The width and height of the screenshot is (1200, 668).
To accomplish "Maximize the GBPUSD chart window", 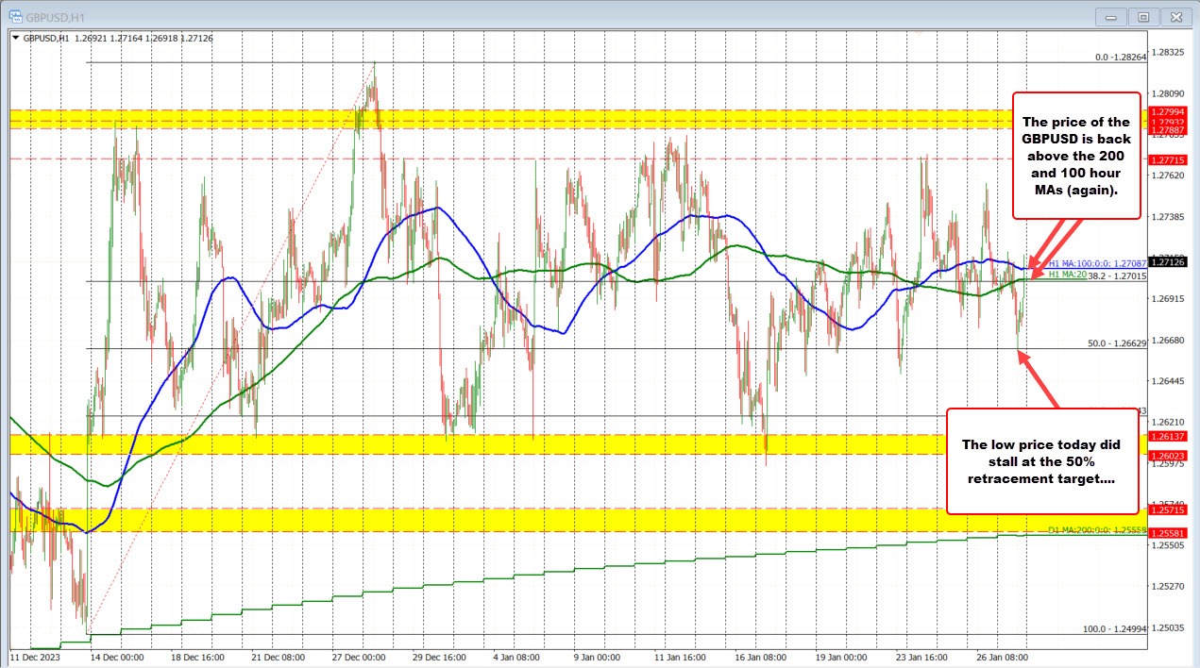I will 1143,16.
